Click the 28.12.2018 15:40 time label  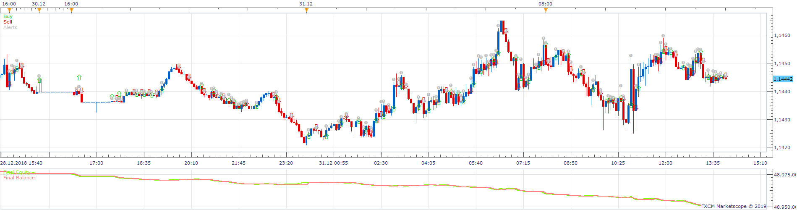(21, 163)
